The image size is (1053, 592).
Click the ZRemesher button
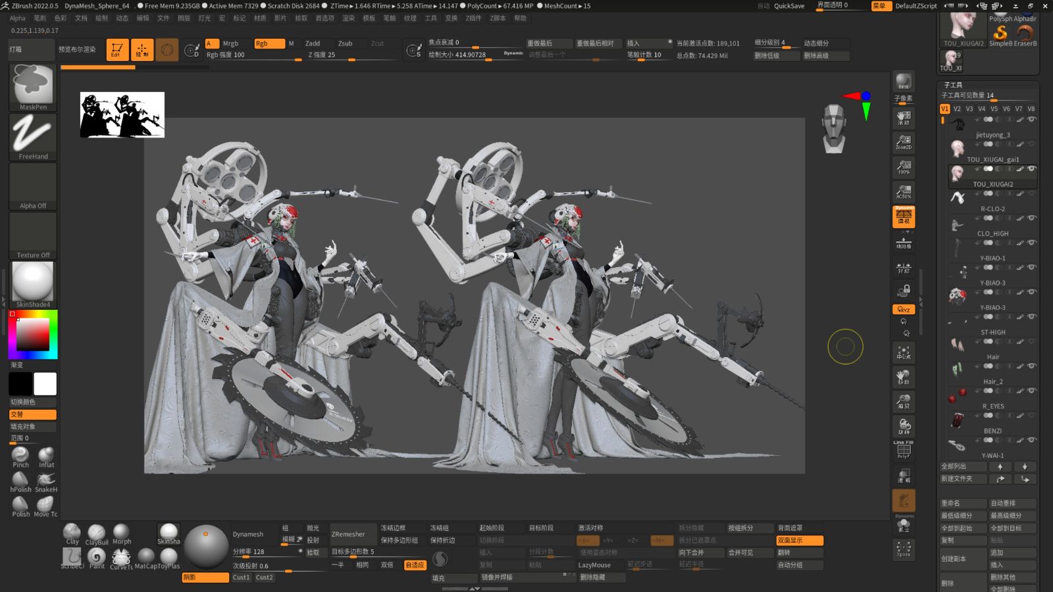pyautogui.click(x=353, y=534)
